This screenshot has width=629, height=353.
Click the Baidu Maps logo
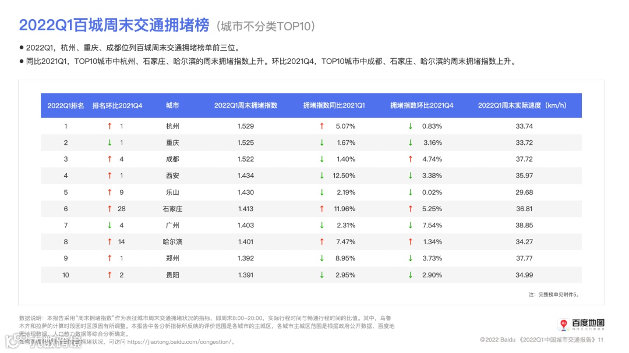click(x=581, y=324)
